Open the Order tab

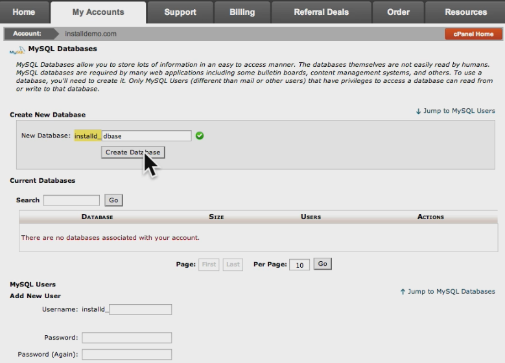click(399, 12)
